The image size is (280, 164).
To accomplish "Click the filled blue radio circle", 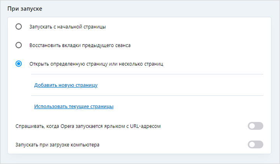I will [x=18, y=64].
